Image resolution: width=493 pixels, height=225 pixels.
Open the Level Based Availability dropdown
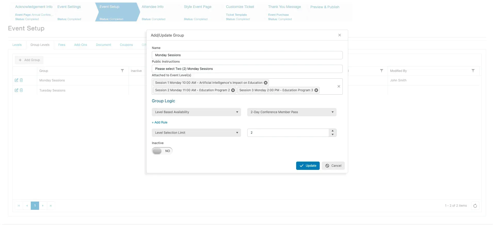(x=196, y=112)
